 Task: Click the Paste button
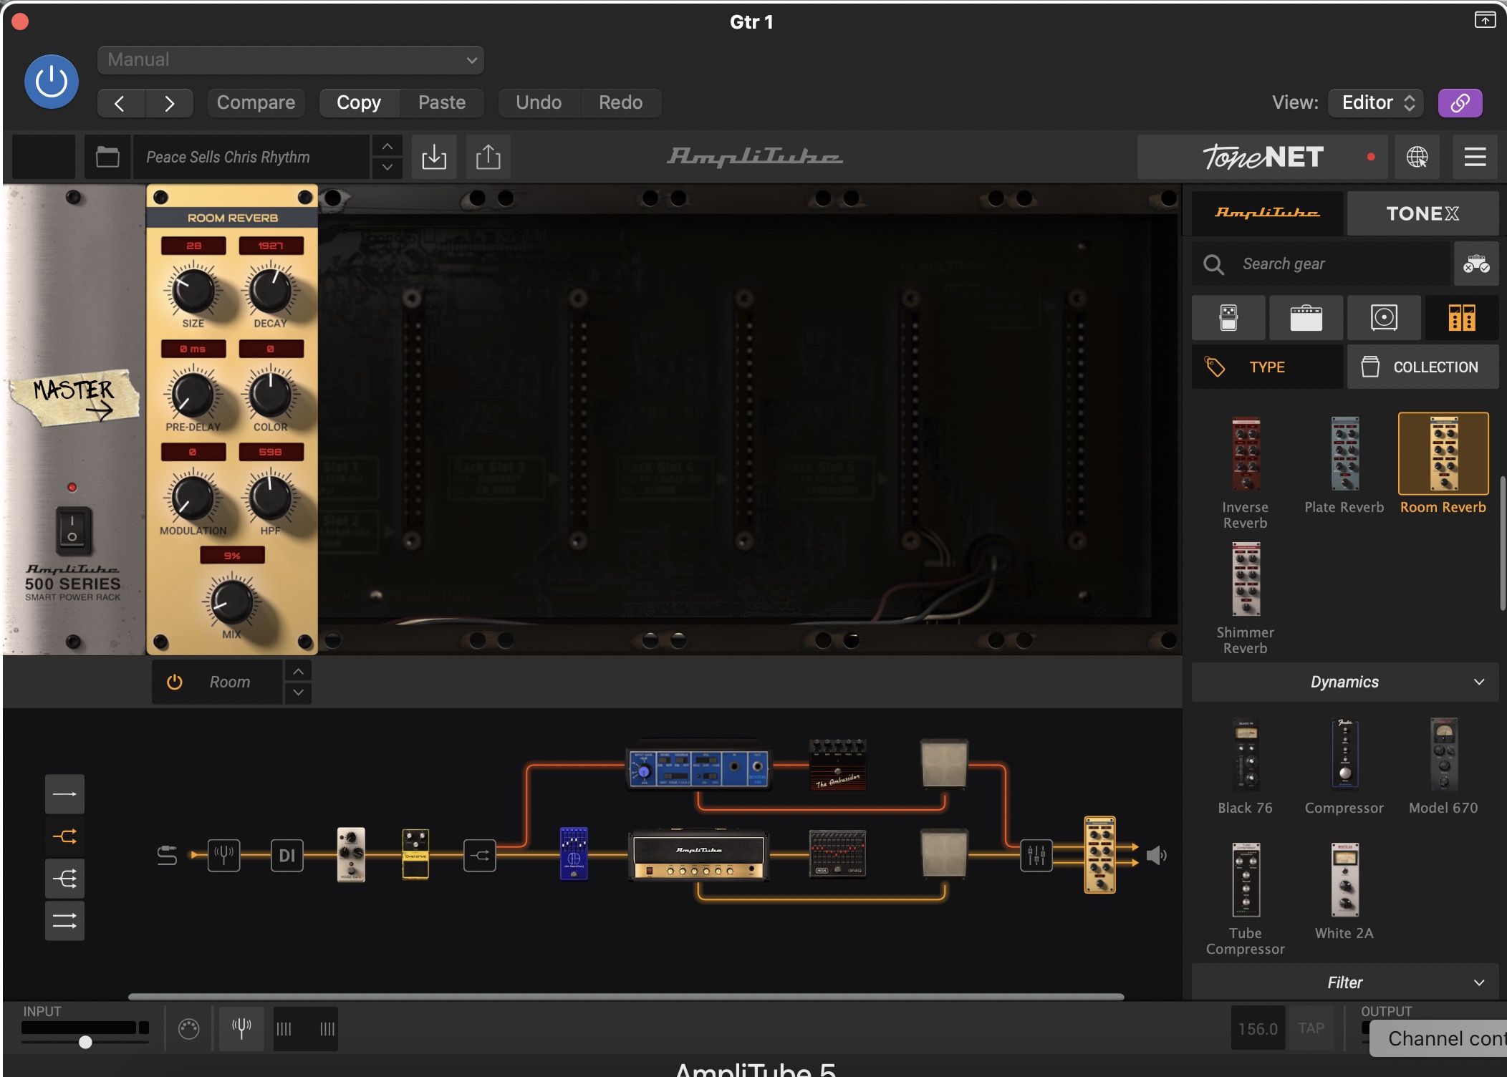(x=442, y=103)
